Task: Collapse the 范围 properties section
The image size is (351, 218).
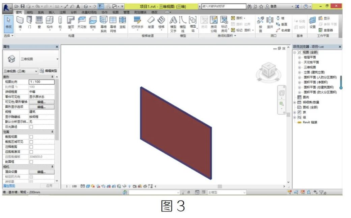Action: click(52, 132)
